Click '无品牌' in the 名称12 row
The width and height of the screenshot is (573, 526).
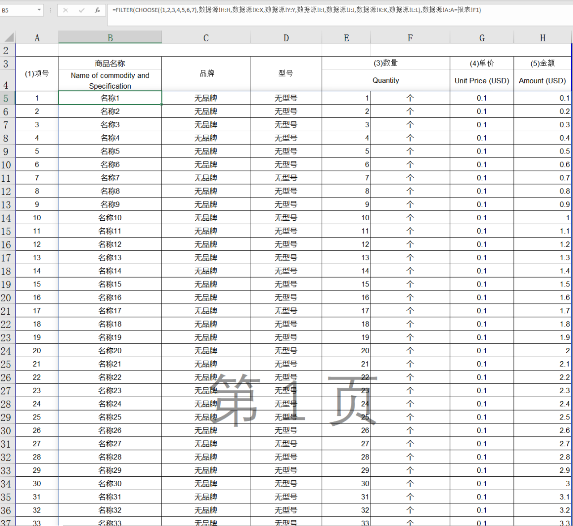(x=206, y=244)
